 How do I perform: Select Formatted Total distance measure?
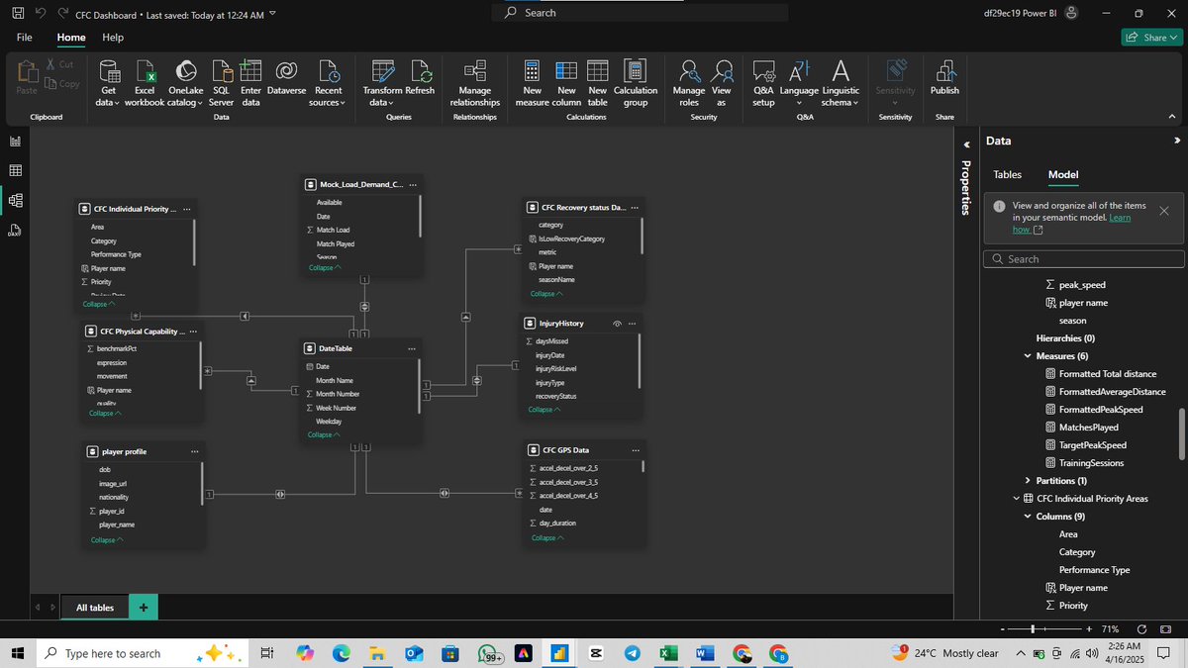(1107, 374)
